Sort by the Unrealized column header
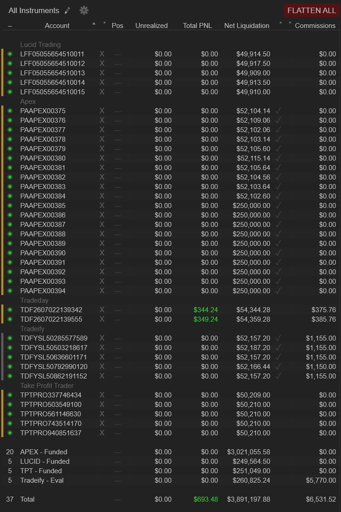This screenshot has width=341, height=512. pyautogui.click(x=151, y=25)
